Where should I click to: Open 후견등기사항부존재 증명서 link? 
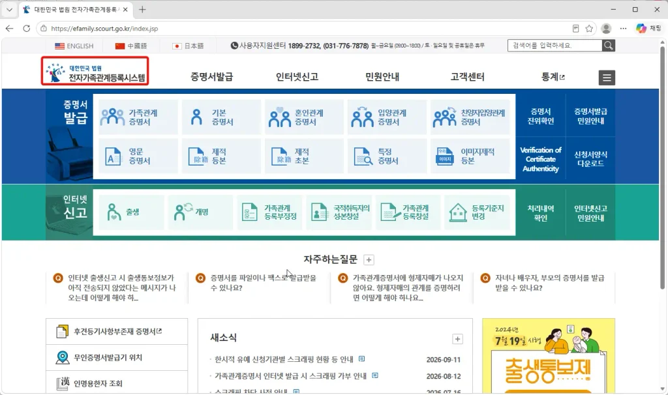click(x=117, y=331)
